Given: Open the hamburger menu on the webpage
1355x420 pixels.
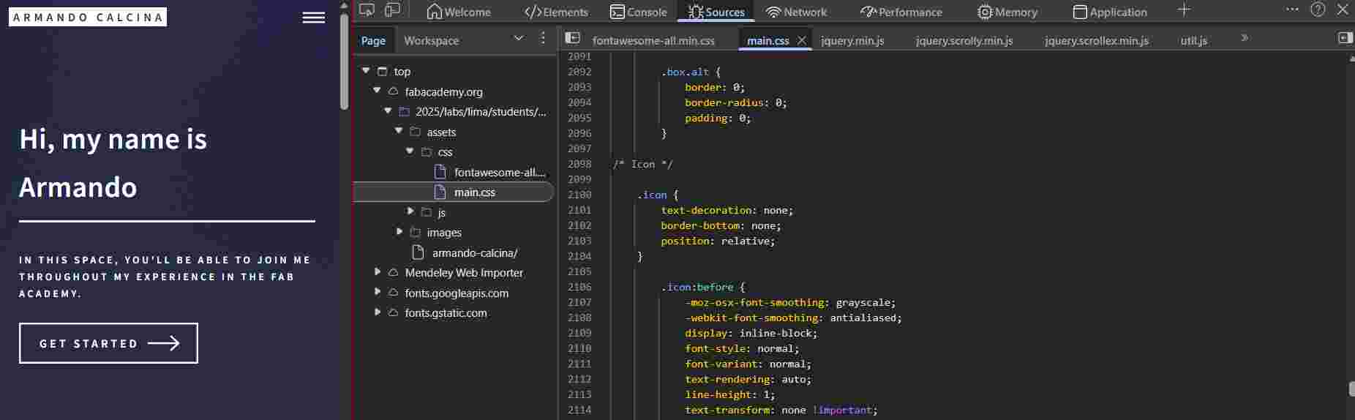Looking at the screenshot, I should (x=314, y=18).
